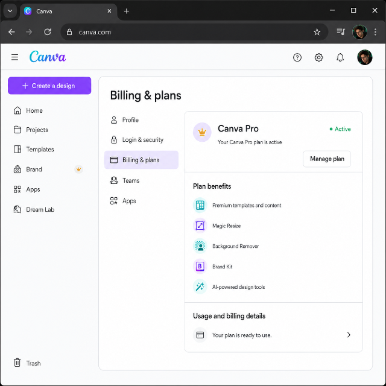Click the Projects folder icon
386x386 pixels.
coord(17,130)
